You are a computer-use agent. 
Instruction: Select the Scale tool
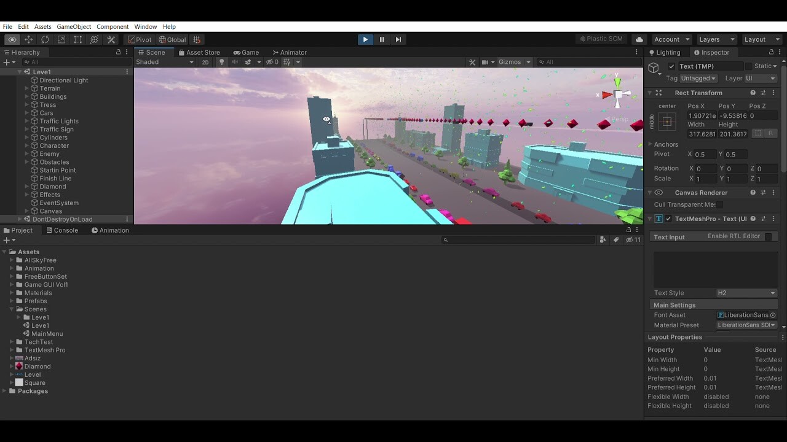click(x=61, y=39)
